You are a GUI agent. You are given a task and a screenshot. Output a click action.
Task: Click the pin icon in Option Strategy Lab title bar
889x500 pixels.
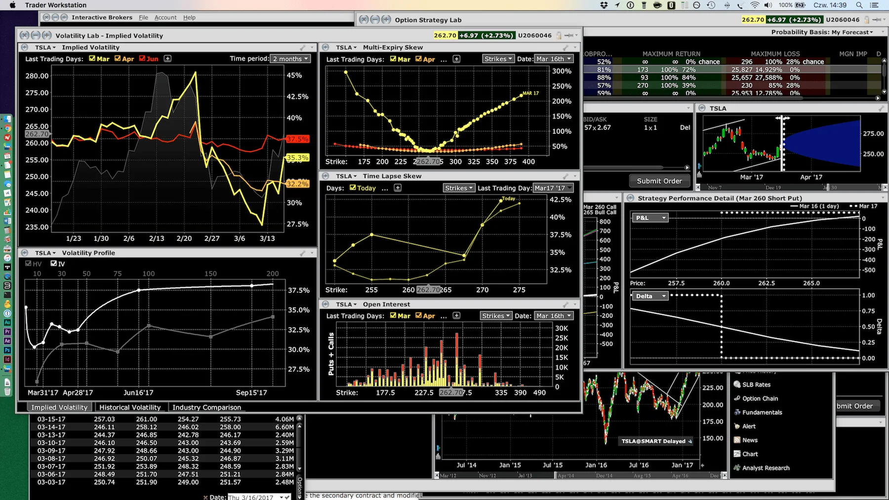877,20
